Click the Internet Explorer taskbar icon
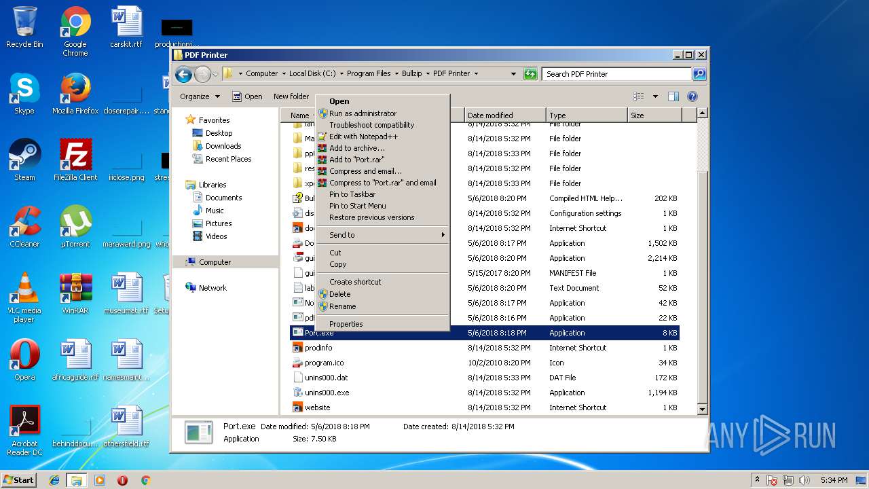Viewport: 869px width, 489px height. pos(54,480)
